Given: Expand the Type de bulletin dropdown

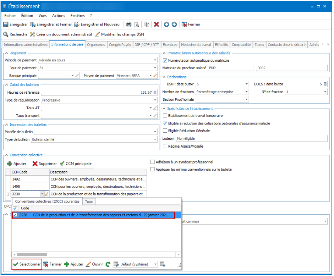Looking at the screenshot, I should (x=155, y=139).
